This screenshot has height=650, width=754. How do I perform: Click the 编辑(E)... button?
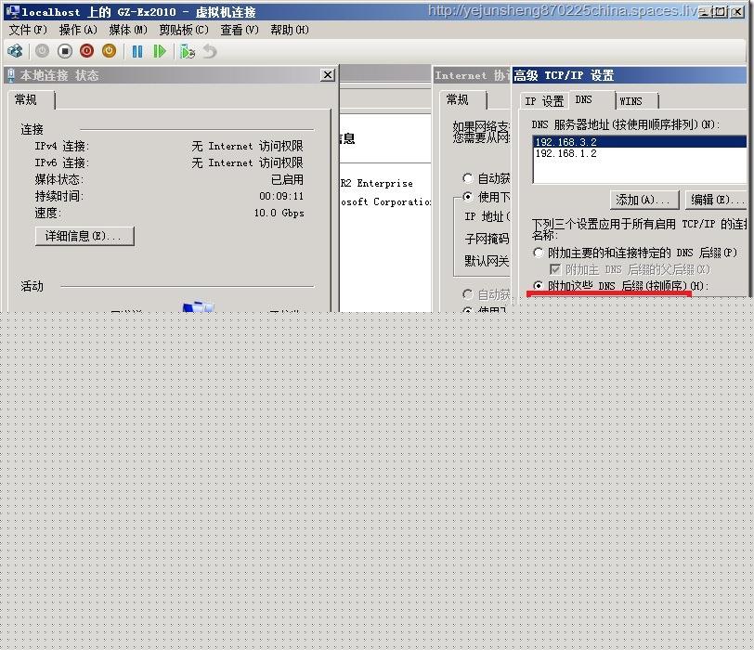[x=717, y=200]
